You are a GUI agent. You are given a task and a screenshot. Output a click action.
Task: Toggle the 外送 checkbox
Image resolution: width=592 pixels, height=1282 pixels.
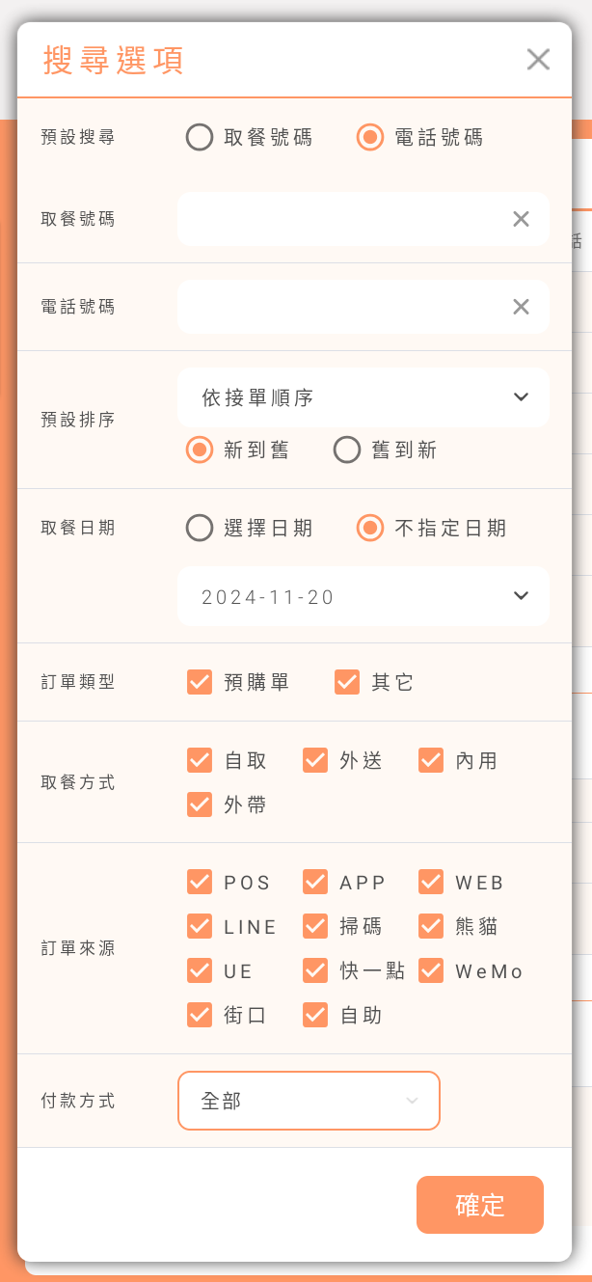pyautogui.click(x=315, y=760)
